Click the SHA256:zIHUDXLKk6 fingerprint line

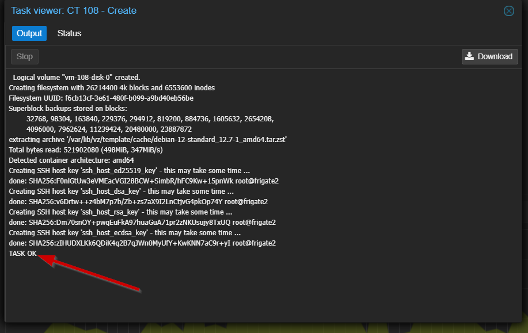(x=142, y=243)
